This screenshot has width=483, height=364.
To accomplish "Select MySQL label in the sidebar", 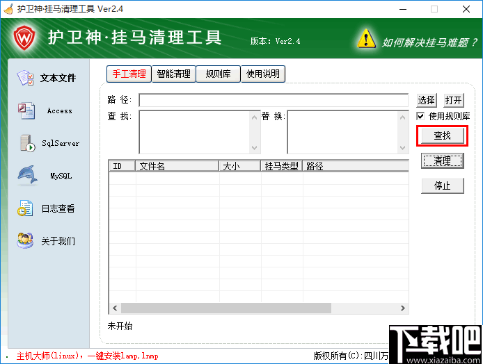I will [x=61, y=176].
